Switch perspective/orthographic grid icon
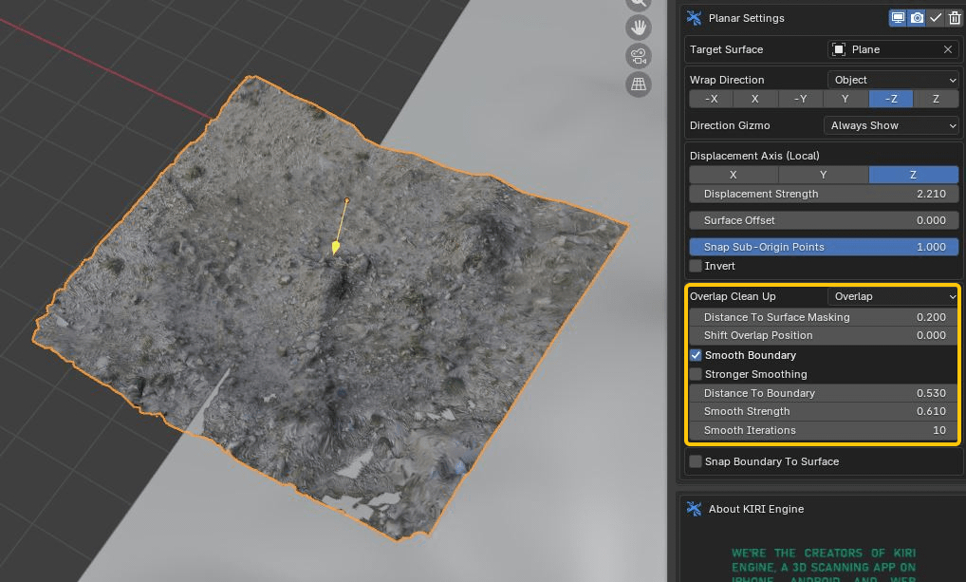 [x=639, y=84]
